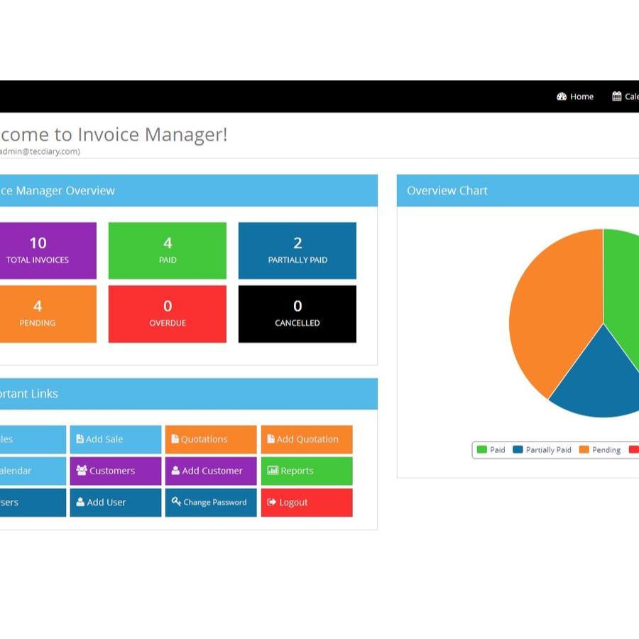This screenshot has width=639, height=639.
Task: Toggle the Partially Paid legend entry
Action: (542, 449)
